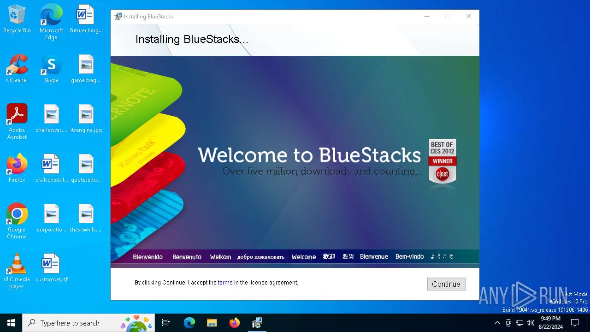Launch Microsoft Edge from the taskbar
The image size is (590, 332).
pos(189,323)
